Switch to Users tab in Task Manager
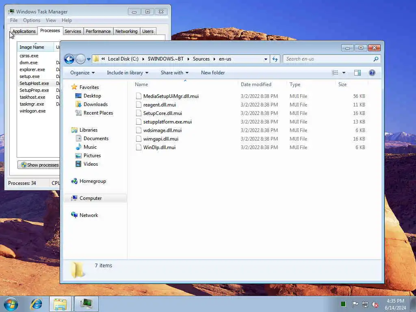 (148, 31)
